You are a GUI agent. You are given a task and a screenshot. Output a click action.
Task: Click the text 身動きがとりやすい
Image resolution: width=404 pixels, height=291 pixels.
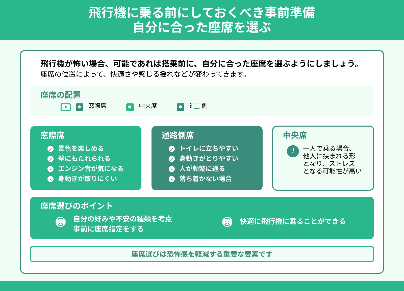coord(209,159)
